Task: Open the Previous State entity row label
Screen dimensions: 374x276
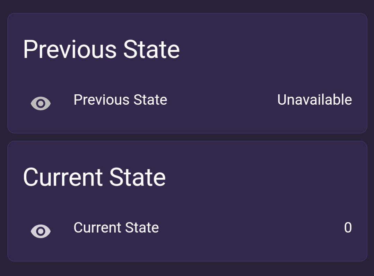Action: tap(120, 100)
